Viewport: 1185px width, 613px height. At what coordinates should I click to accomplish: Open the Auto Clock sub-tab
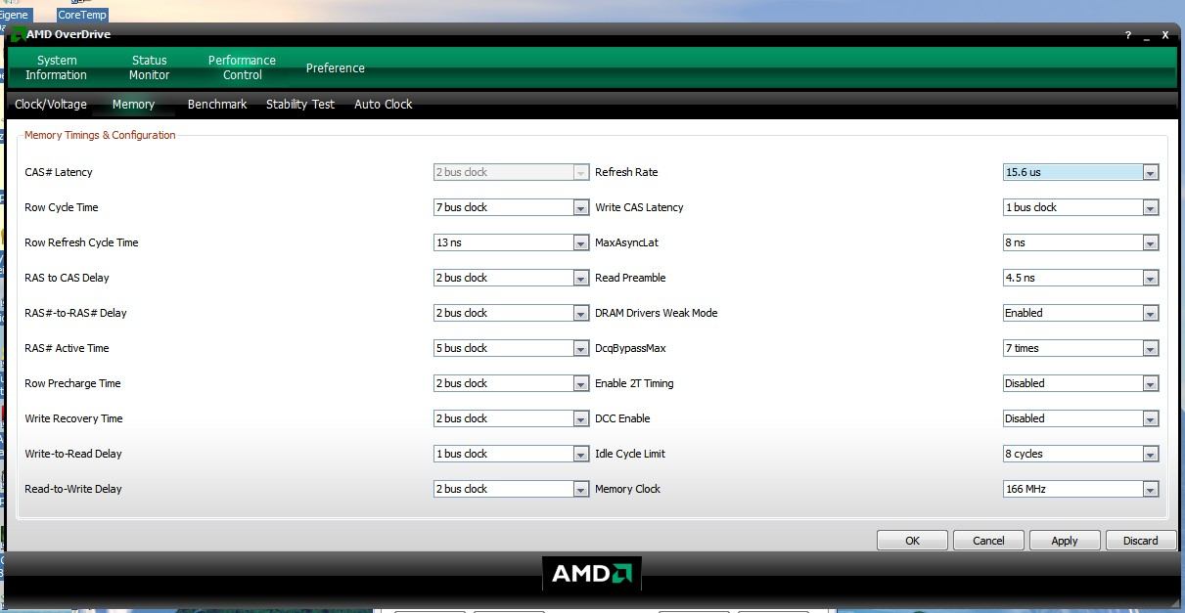pos(384,104)
